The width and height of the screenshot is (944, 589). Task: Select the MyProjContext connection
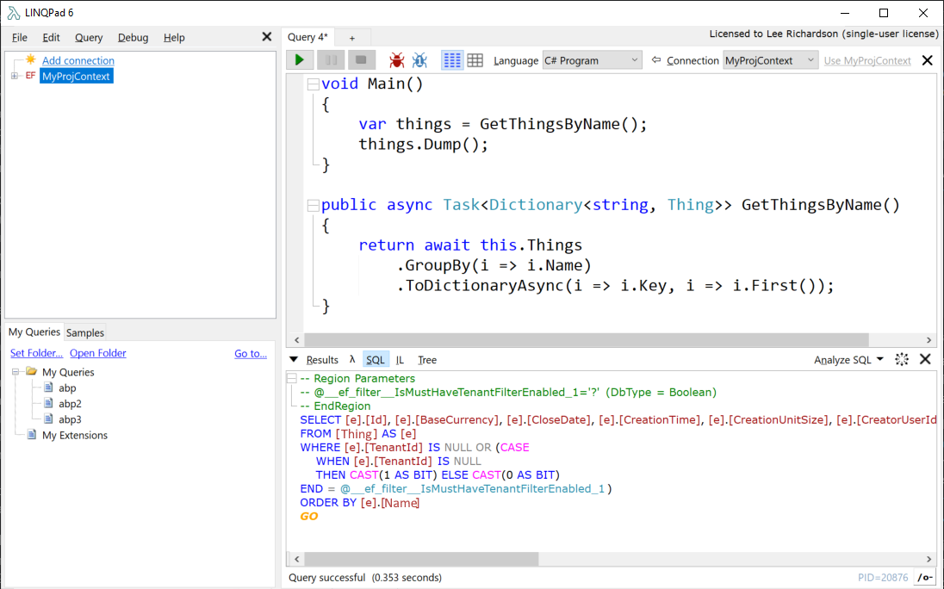76,77
